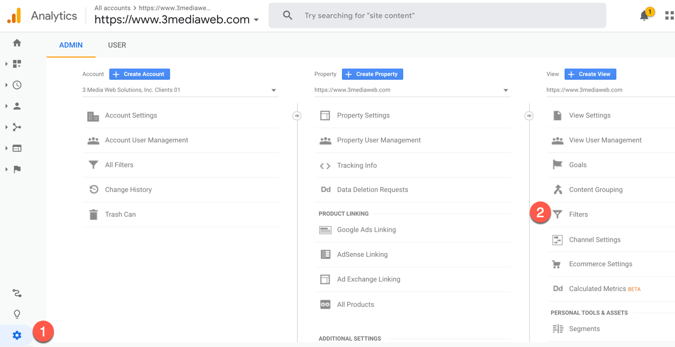The height and width of the screenshot is (347, 675).
Task: Expand the Conversions flag section in sidebar
Action: click(x=6, y=169)
